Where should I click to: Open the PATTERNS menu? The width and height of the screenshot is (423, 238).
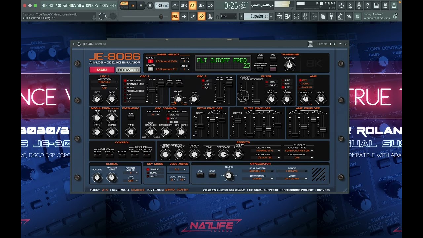(69, 6)
